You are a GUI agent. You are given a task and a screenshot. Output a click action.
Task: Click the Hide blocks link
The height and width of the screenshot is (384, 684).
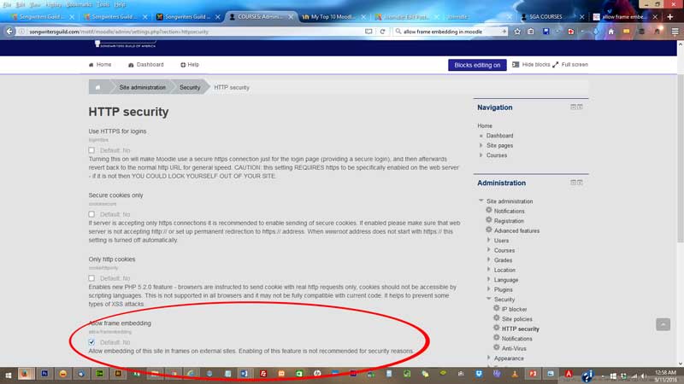(531, 65)
